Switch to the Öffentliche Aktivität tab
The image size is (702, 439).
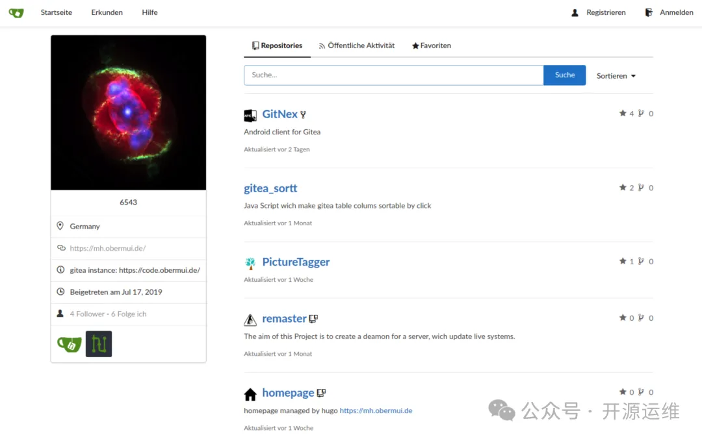pyautogui.click(x=356, y=46)
